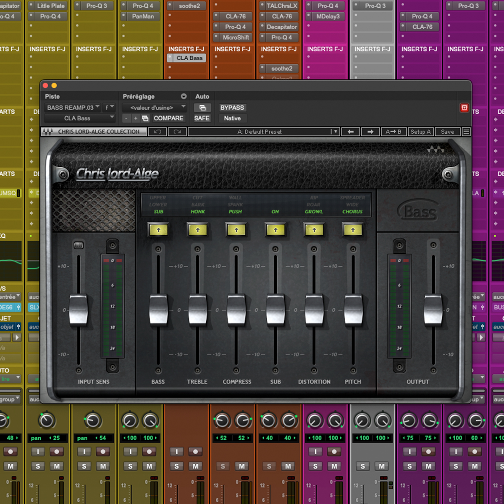Click the OUTPUT fader handle
The image size is (504, 504).
tap(433, 310)
